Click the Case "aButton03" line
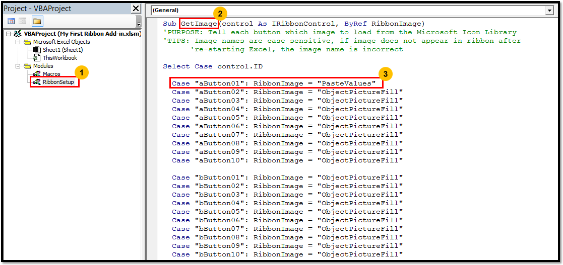 pyautogui.click(x=287, y=101)
